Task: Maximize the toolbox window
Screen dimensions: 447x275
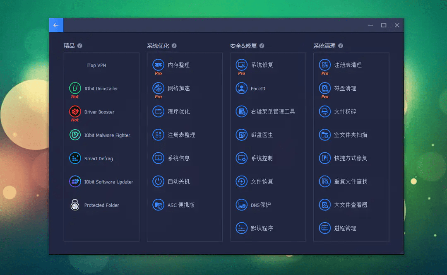Action: pos(384,25)
